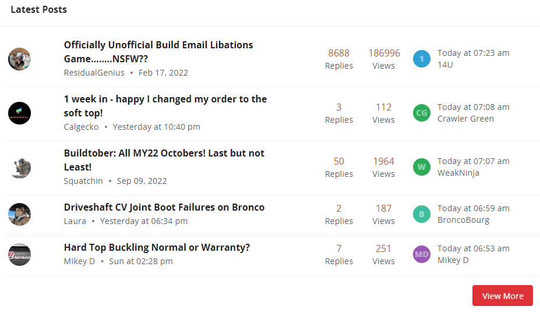Open Driveshaft CV Joint Boot Failures thread
The image size is (540, 313).
(164, 207)
